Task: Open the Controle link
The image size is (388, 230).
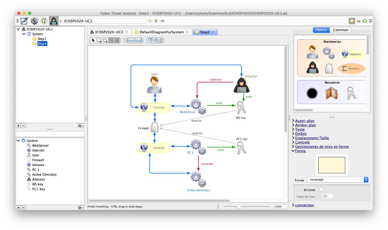Action: (302, 142)
